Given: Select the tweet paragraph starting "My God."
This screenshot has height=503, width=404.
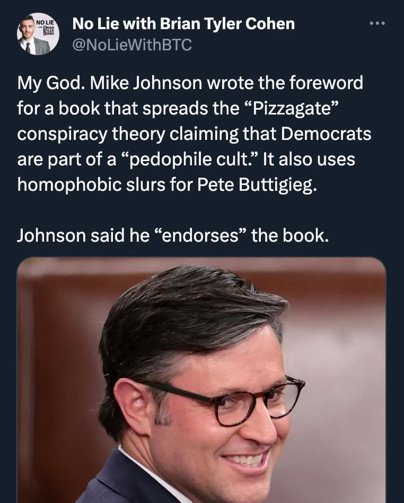Looking at the screenshot, I should (x=194, y=134).
